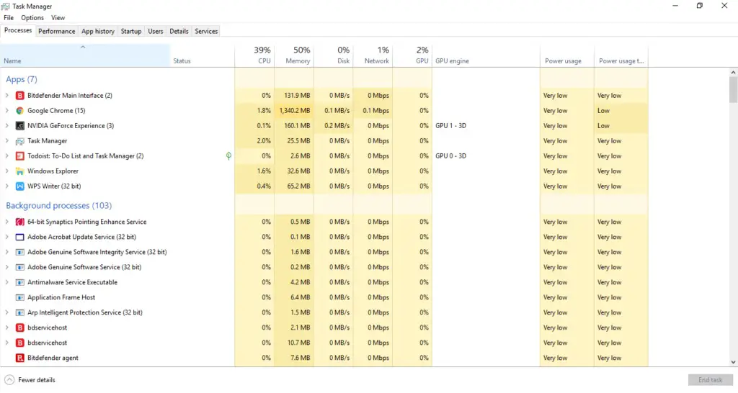Click the Adobe Genuine Software Integrity Service icon

click(x=19, y=252)
